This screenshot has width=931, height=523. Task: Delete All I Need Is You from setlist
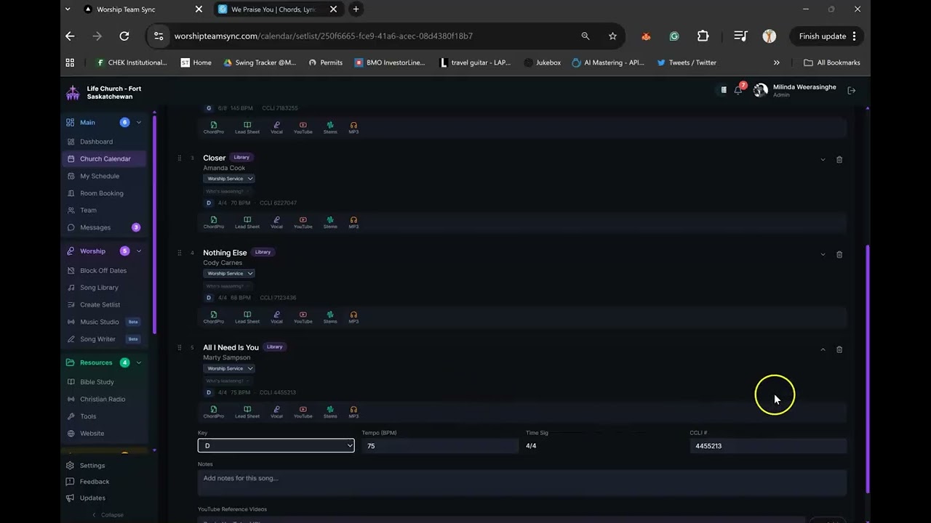pyautogui.click(x=839, y=349)
